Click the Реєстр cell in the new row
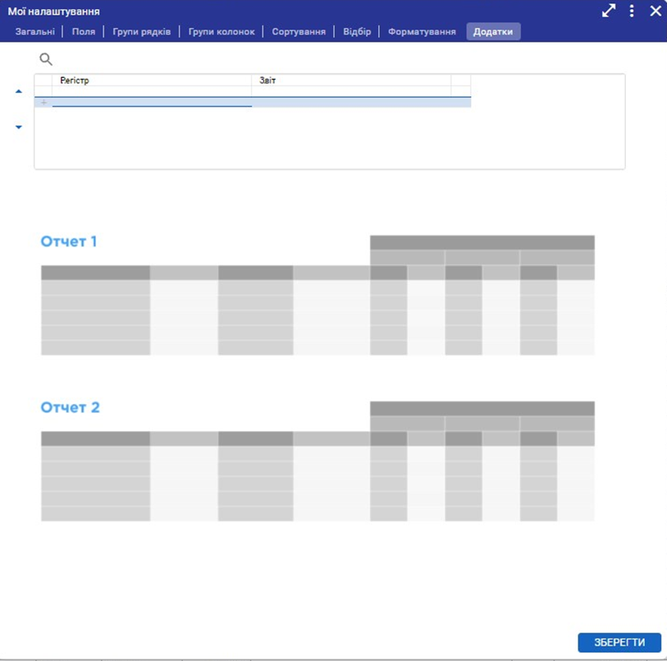This screenshot has width=667, height=661. tap(152, 103)
